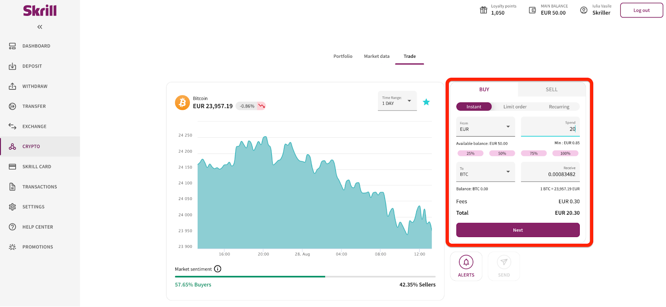This screenshot has height=307, width=666.
Task: Click the Help Center question mark icon
Action: tap(12, 227)
